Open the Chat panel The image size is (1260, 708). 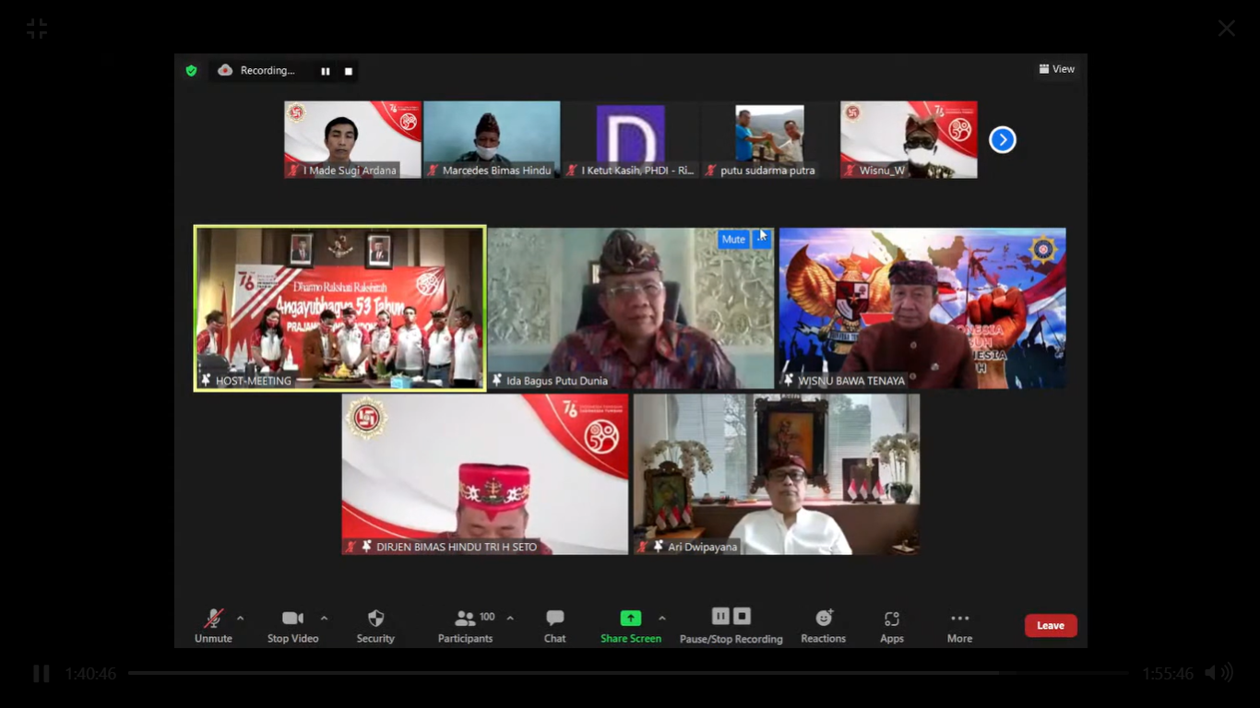pos(554,626)
